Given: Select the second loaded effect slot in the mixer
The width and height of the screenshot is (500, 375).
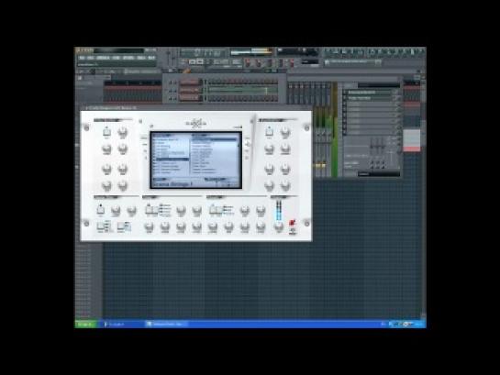Looking at the screenshot, I should pyautogui.click(x=369, y=98).
